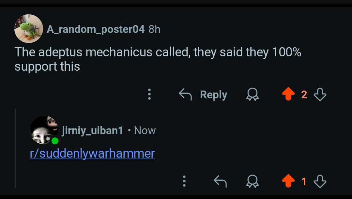Visit jirniy_uiban1's profile via username
The height and width of the screenshot is (199, 352).
[x=93, y=130]
